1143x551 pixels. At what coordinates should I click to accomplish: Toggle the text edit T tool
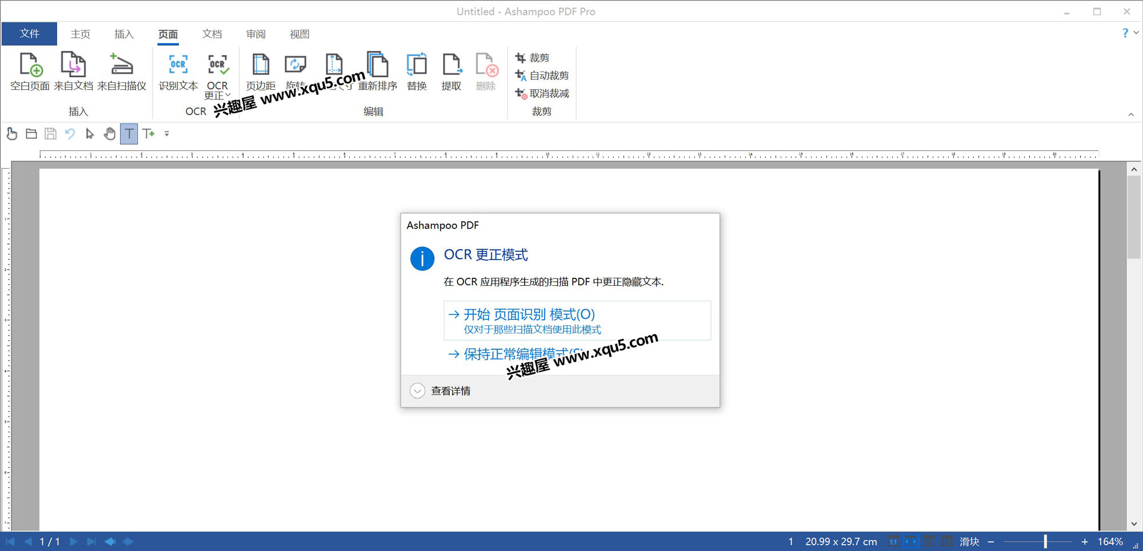pos(129,134)
